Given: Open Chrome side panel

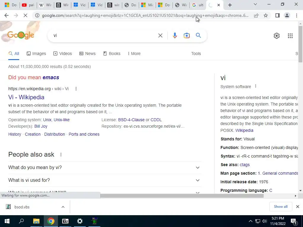Looking at the screenshot, I should click(x=278, y=15).
